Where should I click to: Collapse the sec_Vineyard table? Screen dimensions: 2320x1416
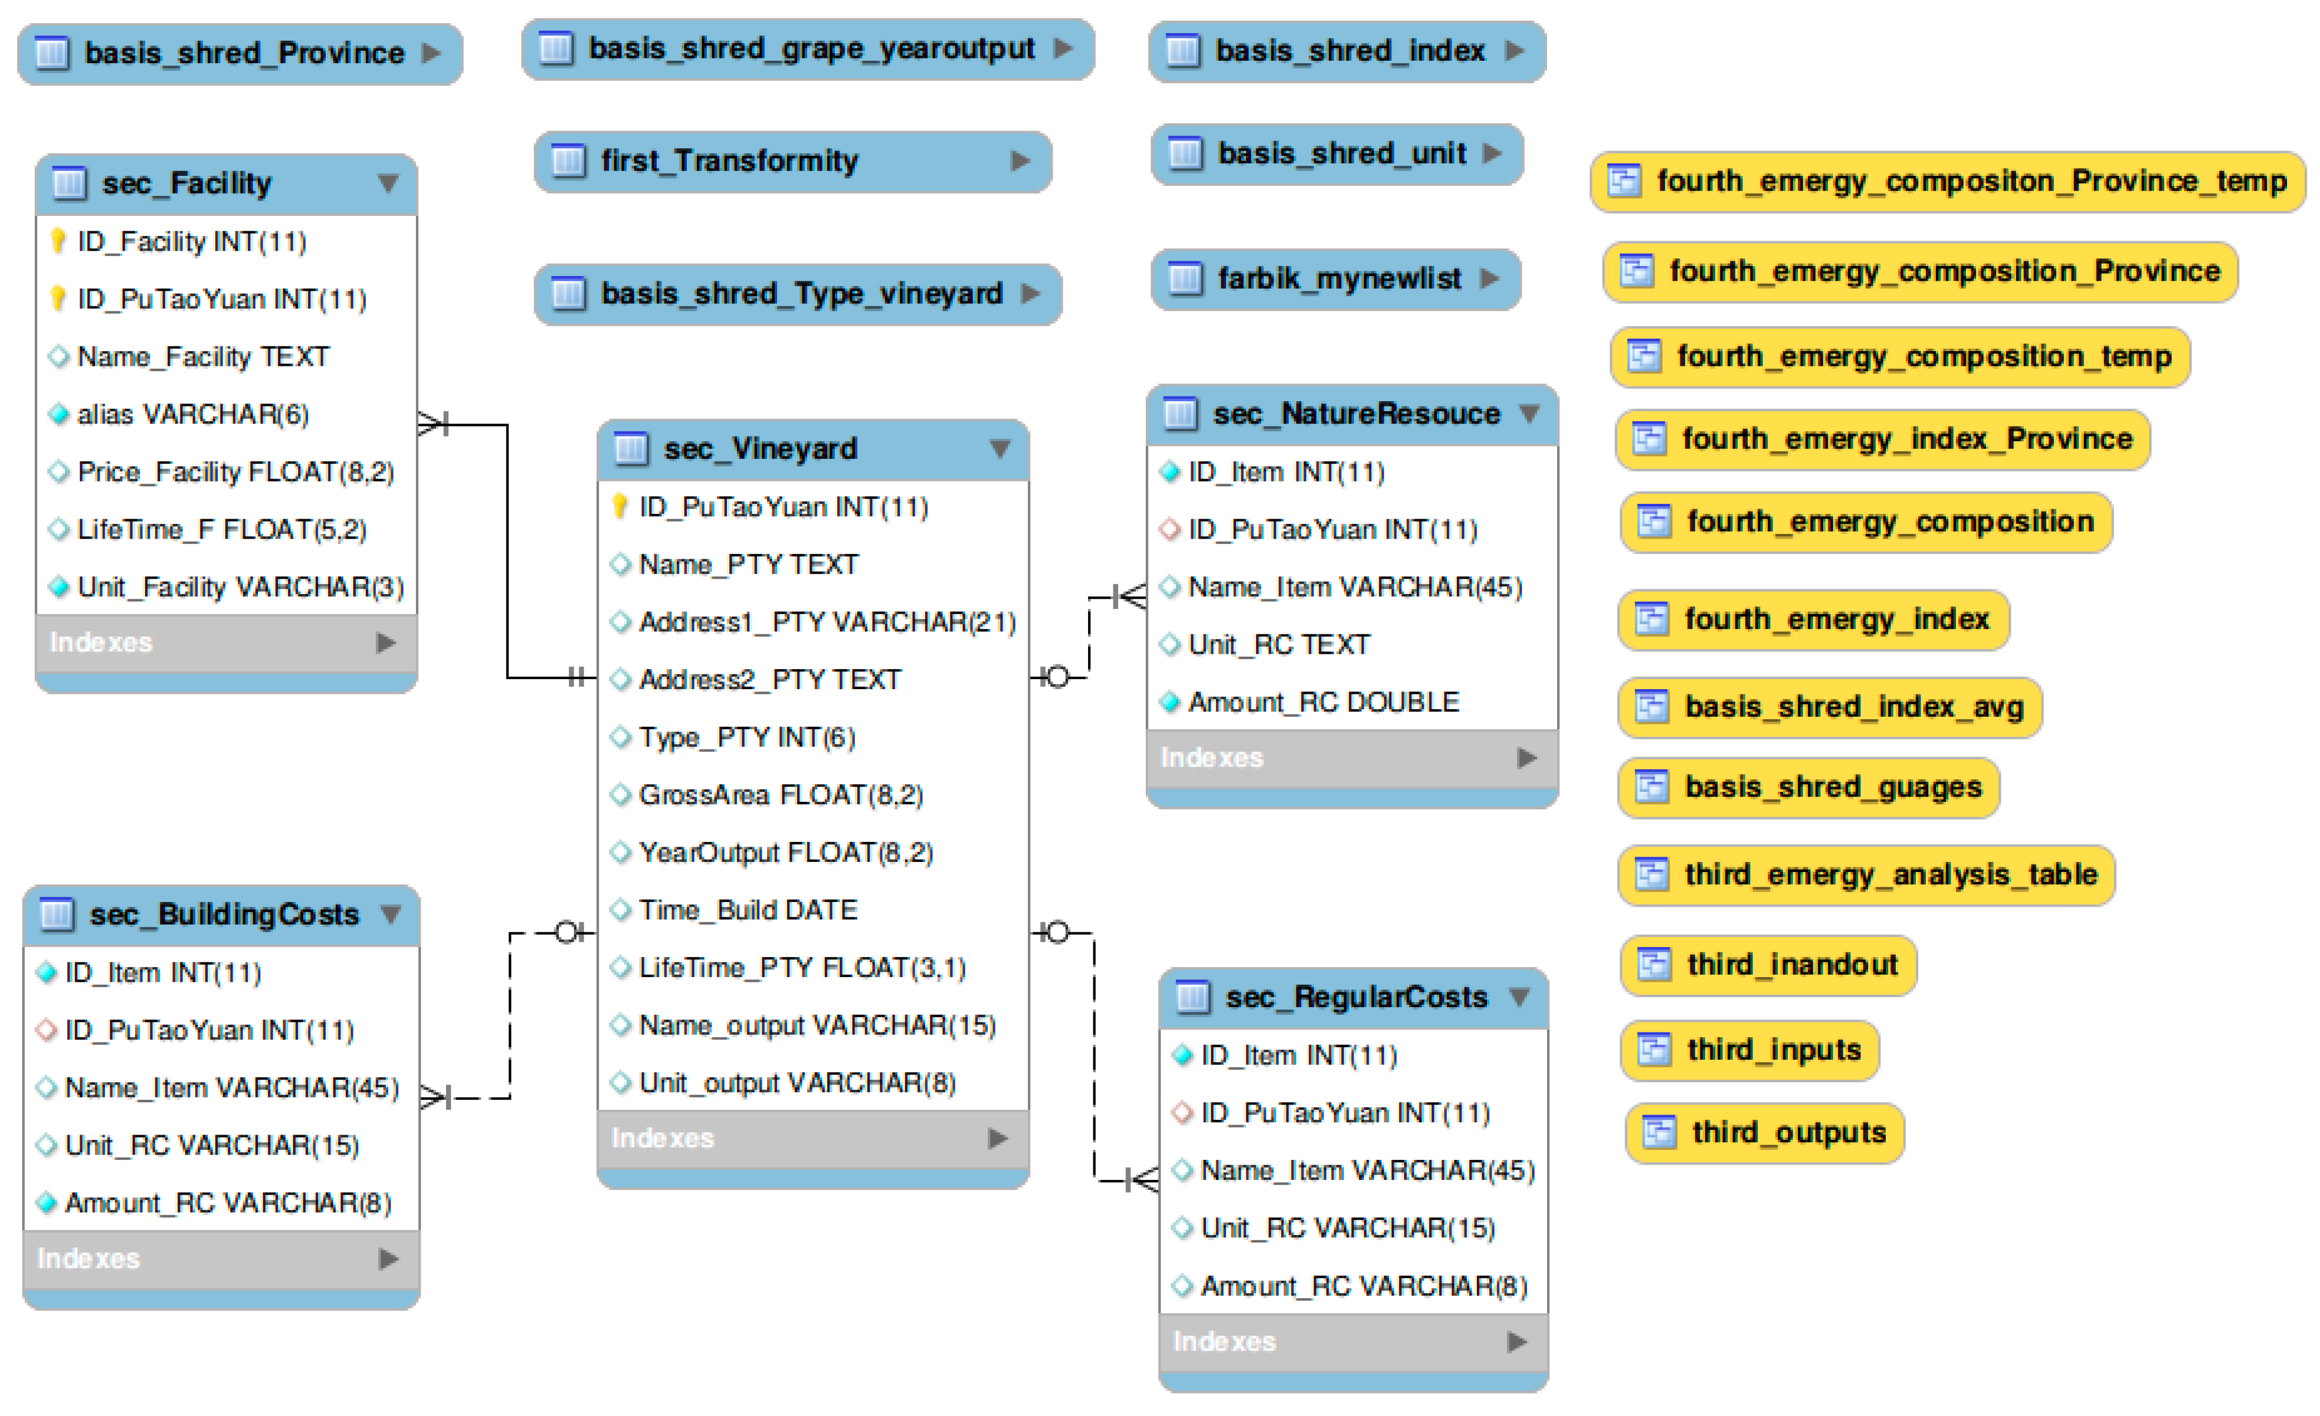1000,449
